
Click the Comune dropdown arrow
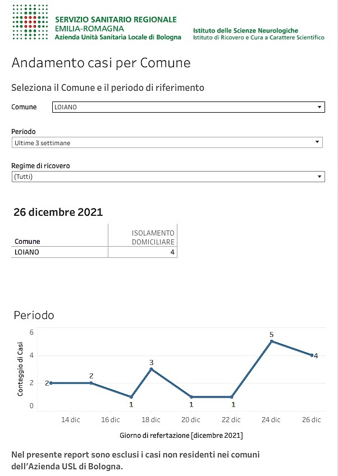[x=319, y=107]
